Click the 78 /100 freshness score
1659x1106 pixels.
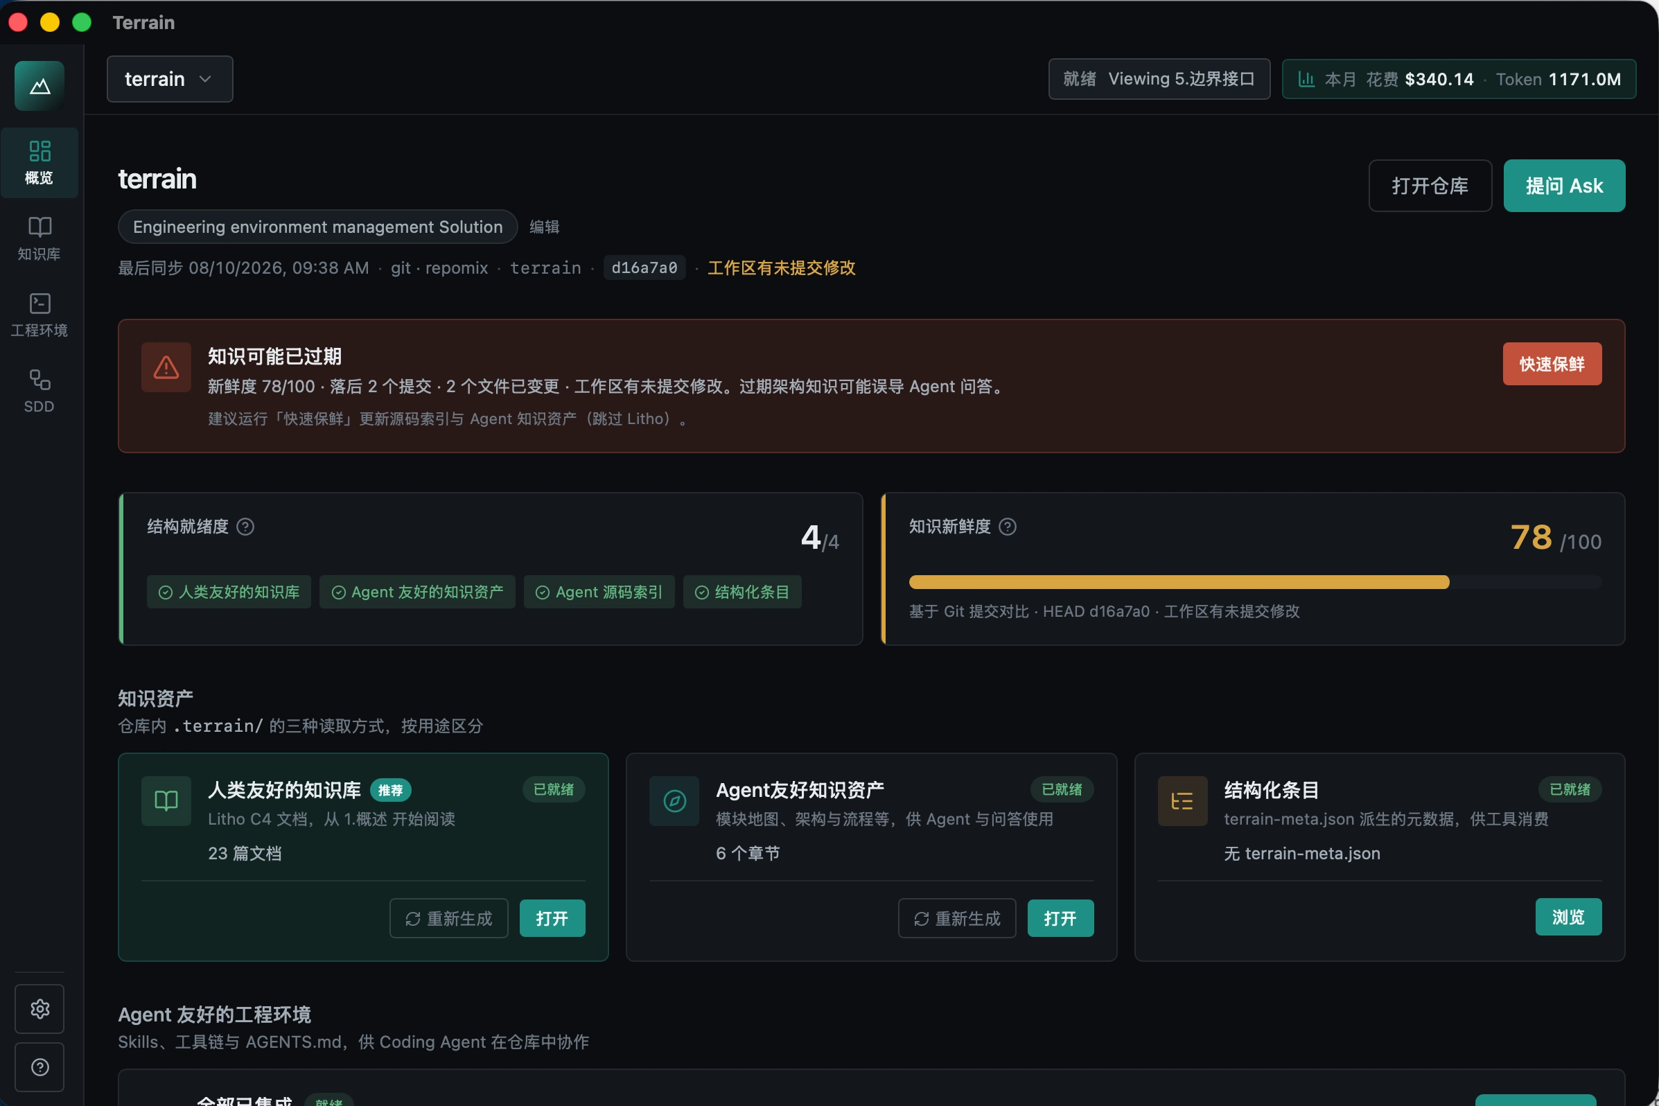pyautogui.click(x=1556, y=538)
